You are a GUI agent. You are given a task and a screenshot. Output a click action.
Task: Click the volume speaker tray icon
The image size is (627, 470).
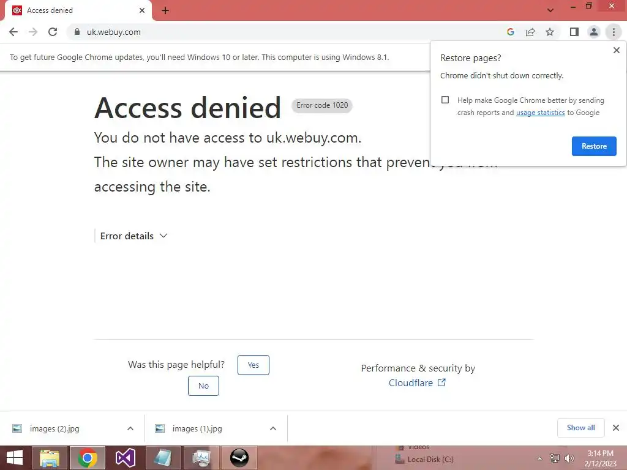click(x=569, y=458)
